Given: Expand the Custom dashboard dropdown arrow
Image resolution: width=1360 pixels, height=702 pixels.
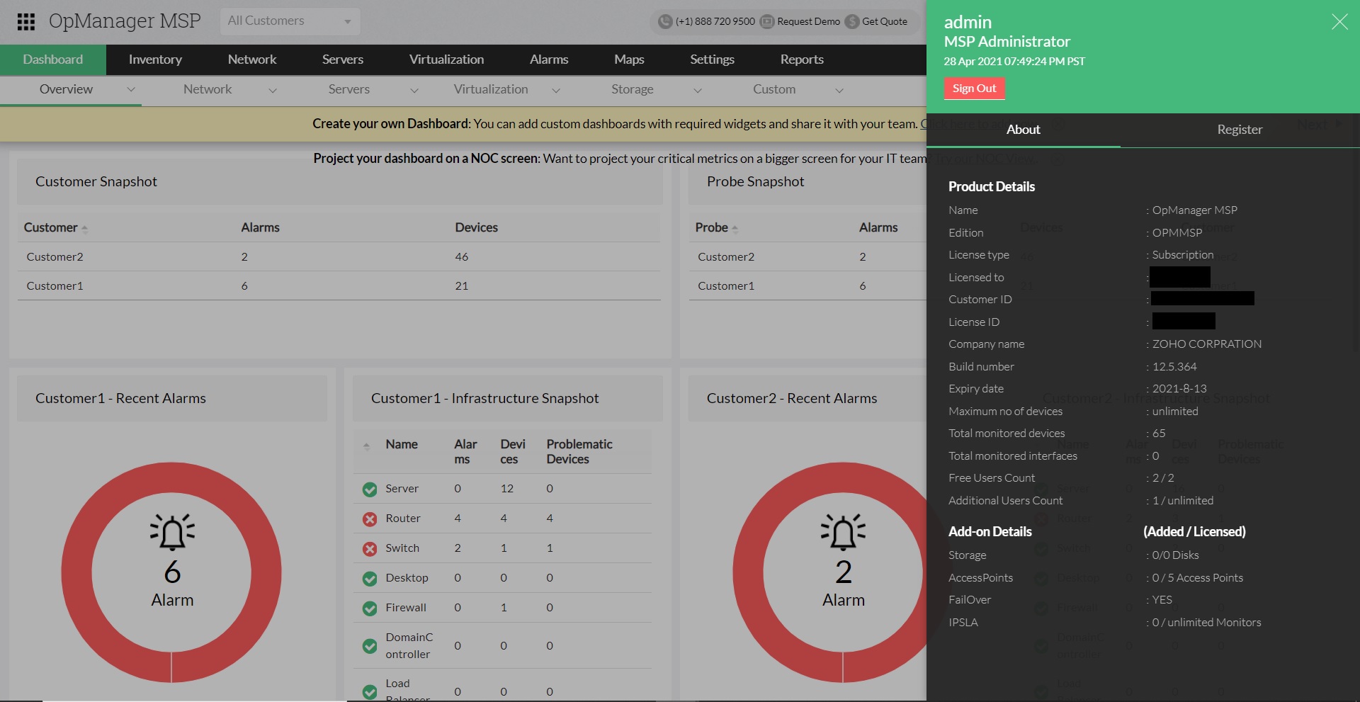Looking at the screenshot, I should pos(839,90).
